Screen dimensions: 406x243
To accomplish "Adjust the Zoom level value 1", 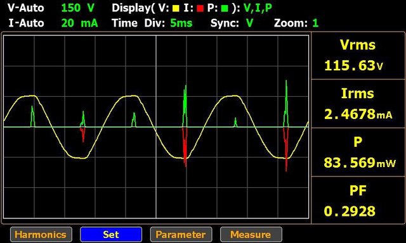I will point(315,23).
